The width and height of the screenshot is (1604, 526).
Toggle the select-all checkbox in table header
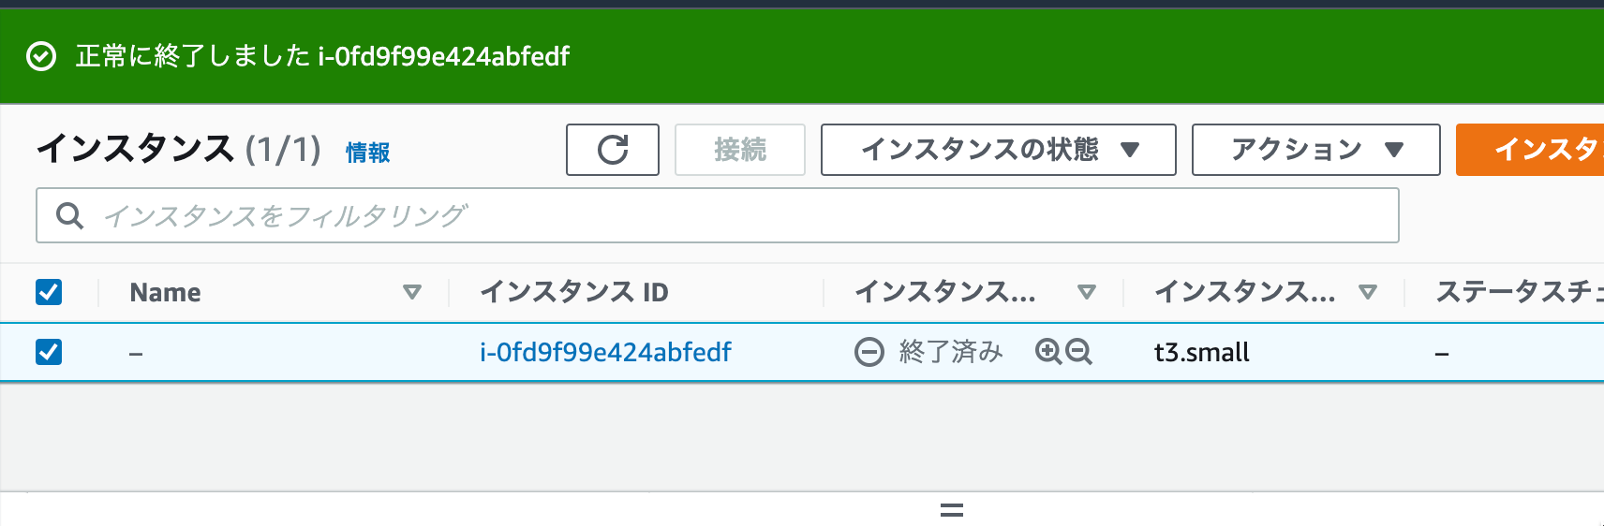click(x=49, y=292)
